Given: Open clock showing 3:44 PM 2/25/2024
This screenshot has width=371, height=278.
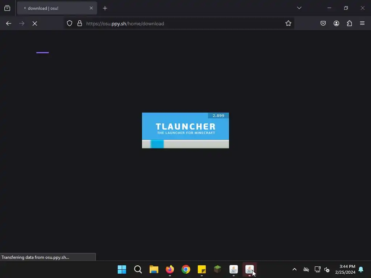Looking at the screenshot, I should (345, 269).
